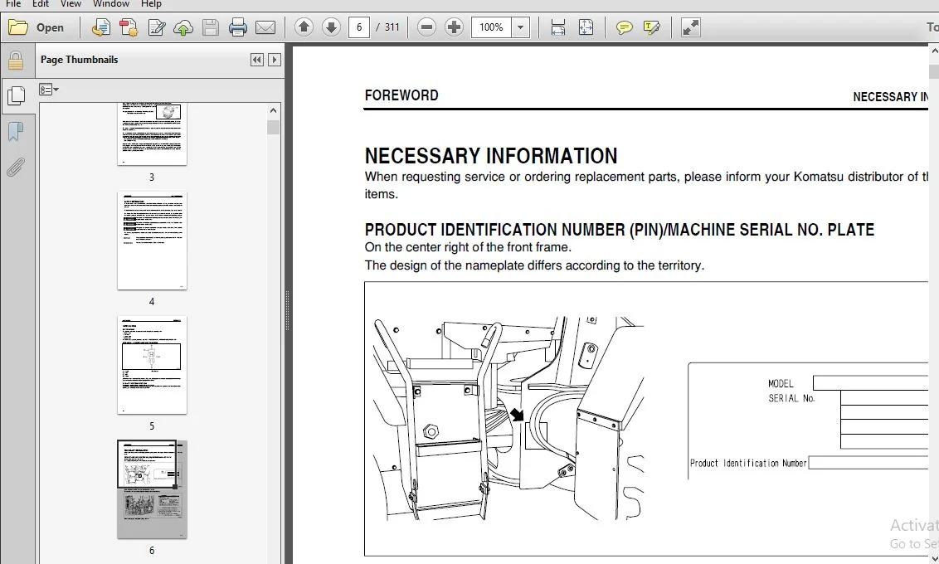Click the thumbnails panel scrollbar thumb
Viewport: 939px width, 564px height.
[x=273, y=127]
